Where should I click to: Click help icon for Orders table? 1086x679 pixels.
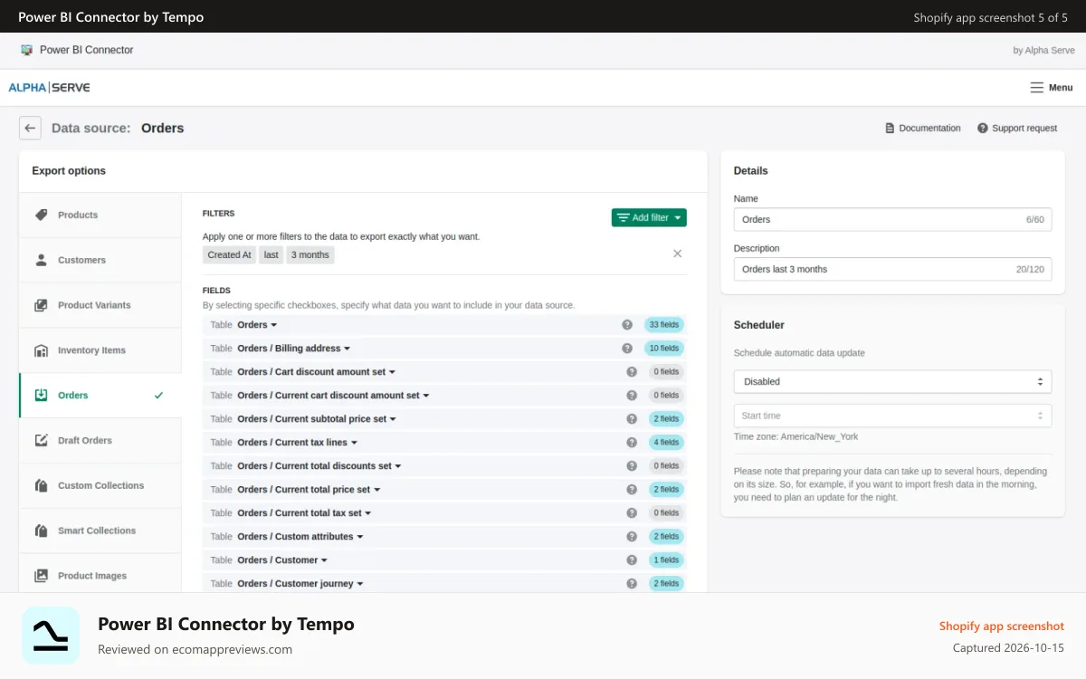(x=627, y=325)
